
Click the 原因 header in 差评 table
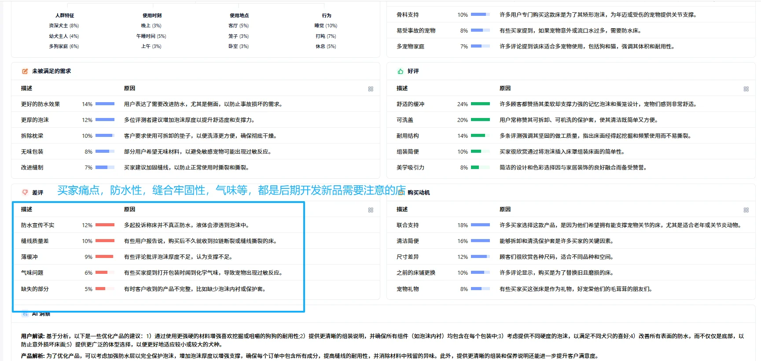(x=129, y=209)
